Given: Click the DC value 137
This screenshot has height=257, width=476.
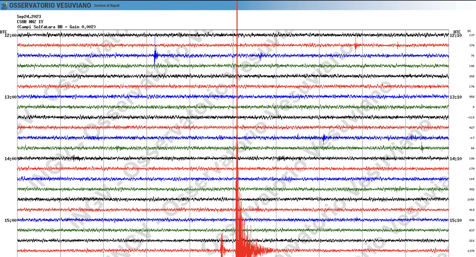Looking at the screenshot, I should [x=472, y=35].
